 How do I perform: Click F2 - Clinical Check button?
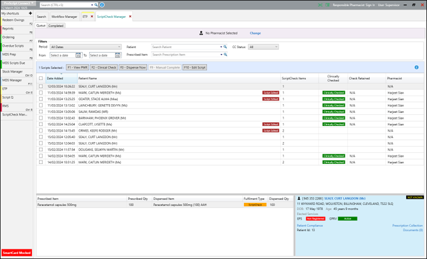coord(104,67)
